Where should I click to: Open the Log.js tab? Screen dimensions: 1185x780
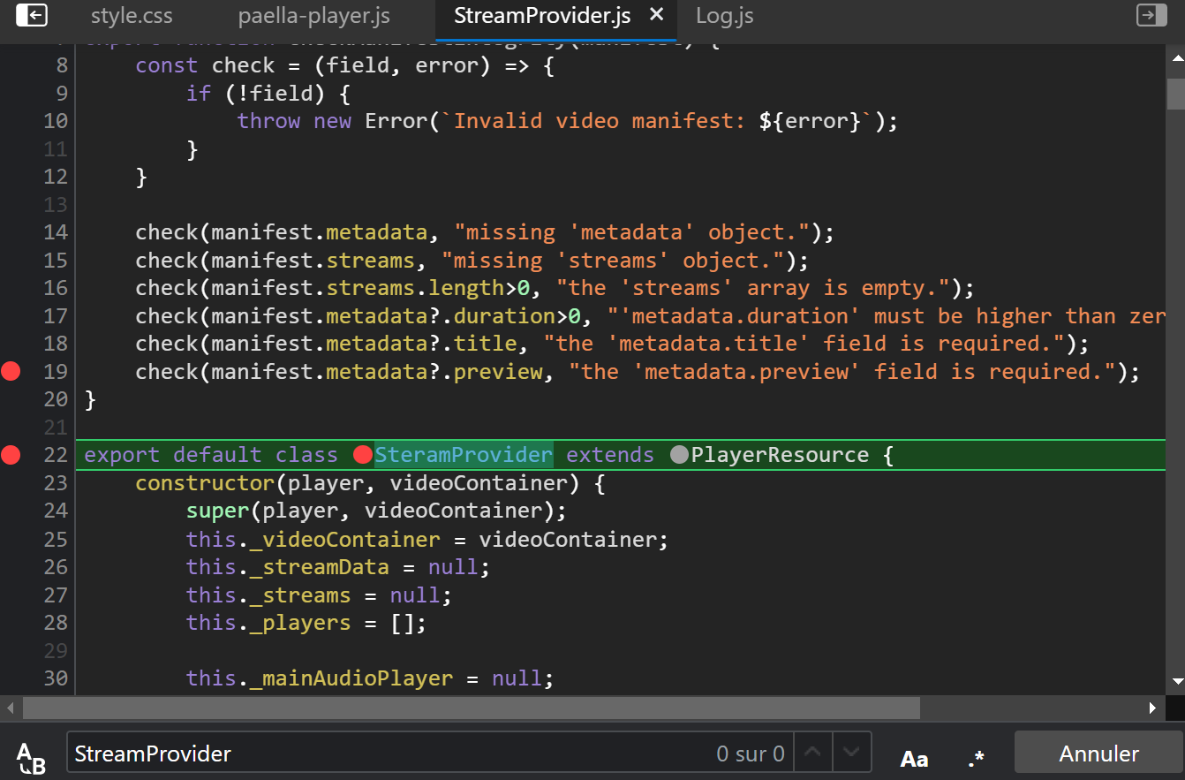point(723,15)
